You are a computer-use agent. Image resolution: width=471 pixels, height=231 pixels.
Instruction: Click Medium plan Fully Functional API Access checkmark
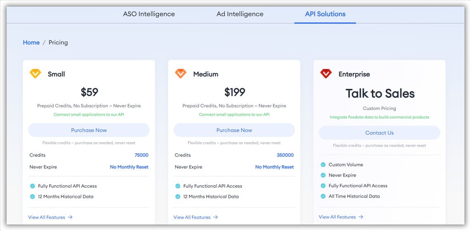(x=178, y=186)
